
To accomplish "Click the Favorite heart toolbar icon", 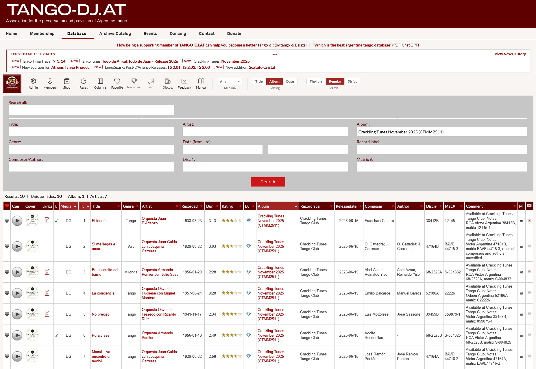I will coord(117,81).
